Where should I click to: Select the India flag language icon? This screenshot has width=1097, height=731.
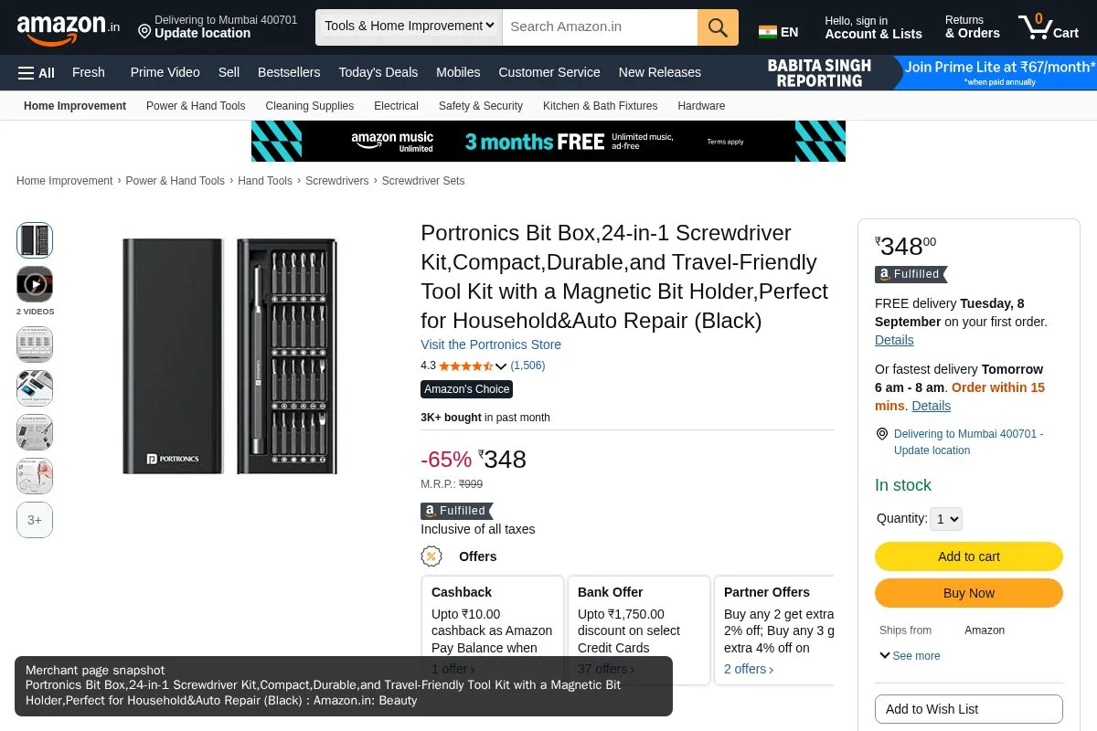[768, 32]
